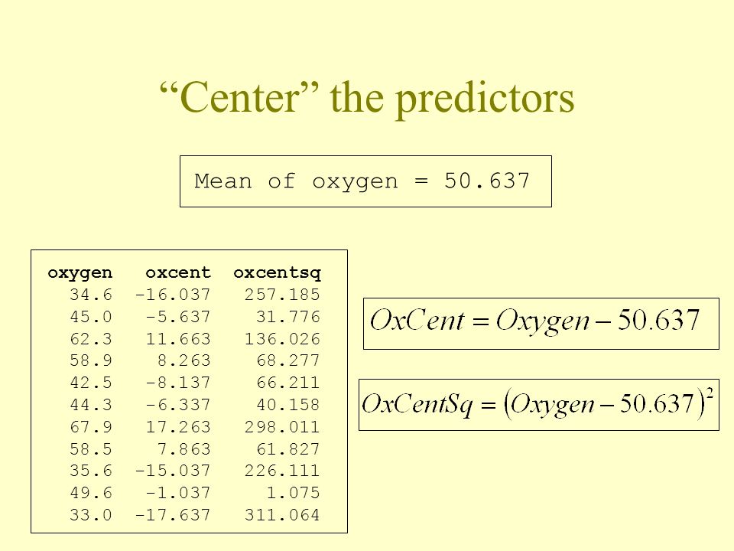This screenshot has width=734, height=551.
Task: Click the oxcent value -8.137
Action: click(x=178, y=383)
